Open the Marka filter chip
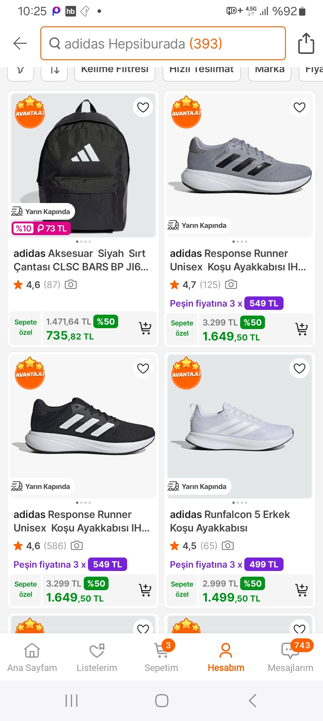Screen dimensions: 323x721 (x=269, y=71)
